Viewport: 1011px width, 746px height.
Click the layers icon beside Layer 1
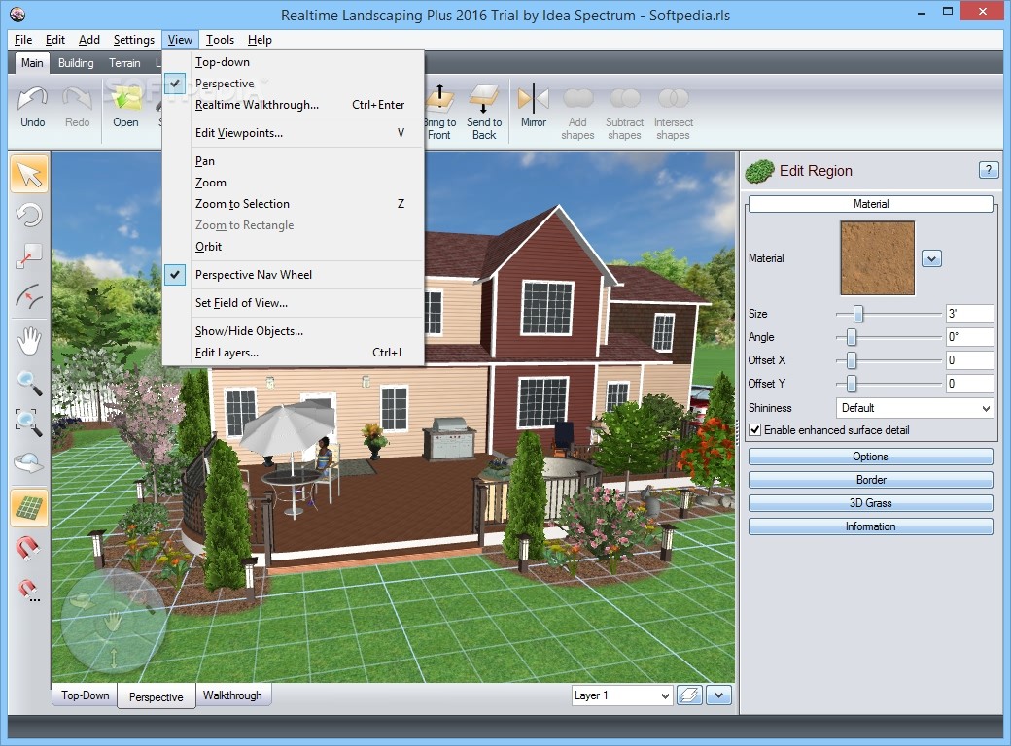coord(689,695)
